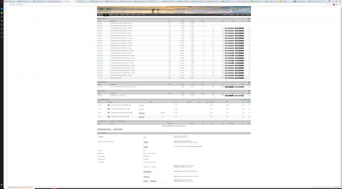Click the Flash device free-space bar
342x189 pixels.
pyautogui.click(x=239, y=96)
